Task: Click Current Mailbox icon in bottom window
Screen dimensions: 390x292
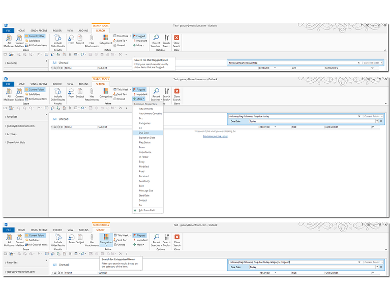Action: click(x=20, y=240)
